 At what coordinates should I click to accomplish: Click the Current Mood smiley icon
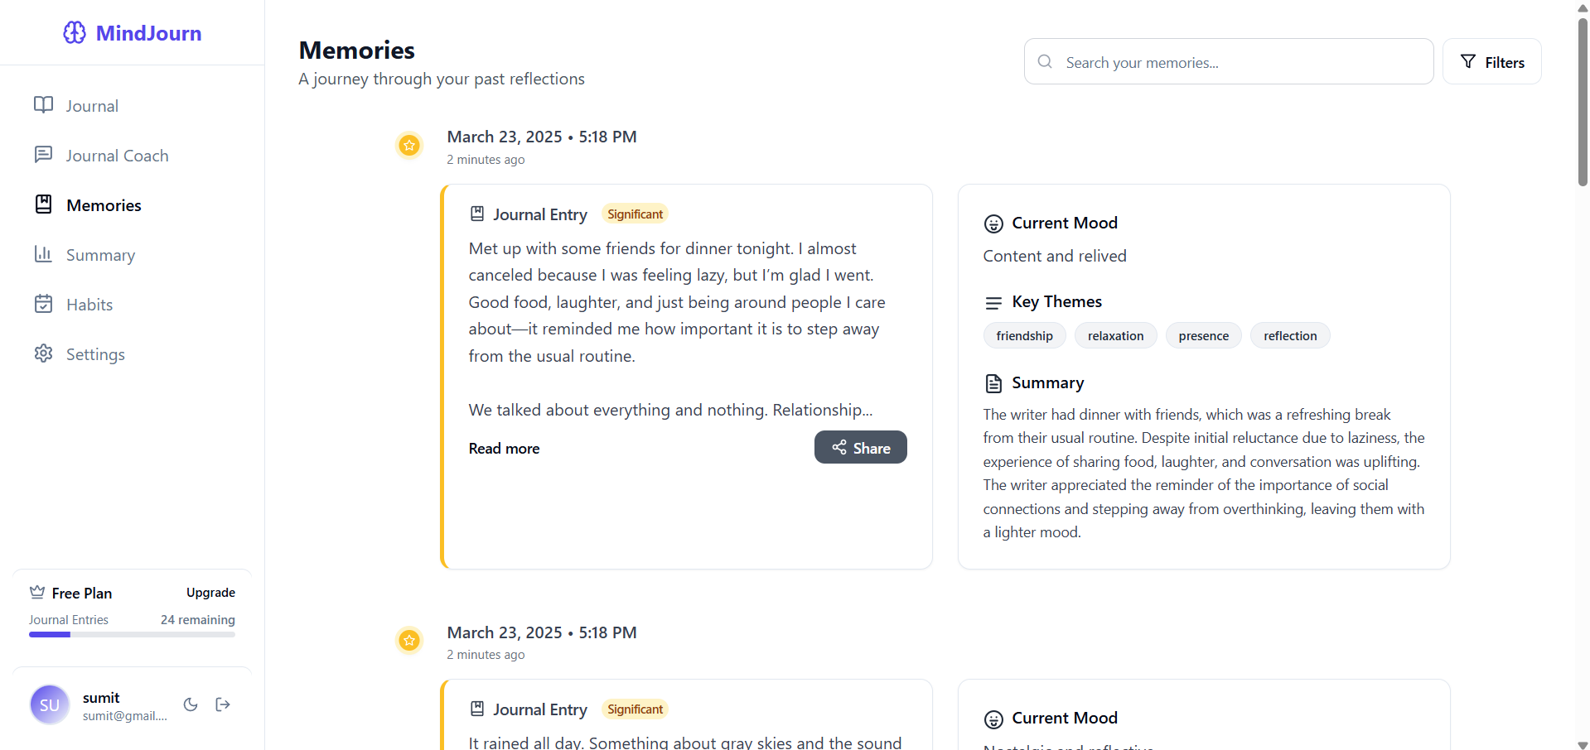tap(993, 224)
